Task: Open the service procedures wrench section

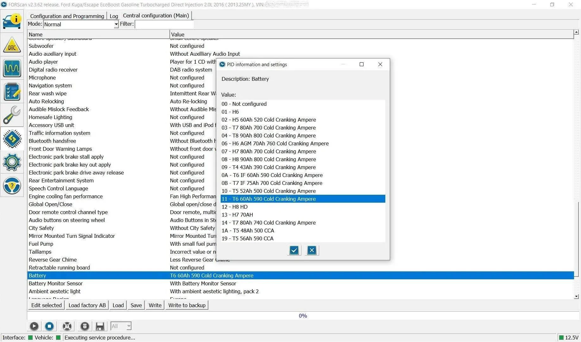Action: (x=12, y=115)
